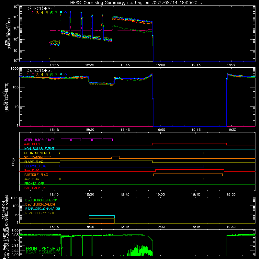This screenshot has width=259, height=259.
Task: Select the PARTICLE_FLAG label
Action: pos(36,175)
